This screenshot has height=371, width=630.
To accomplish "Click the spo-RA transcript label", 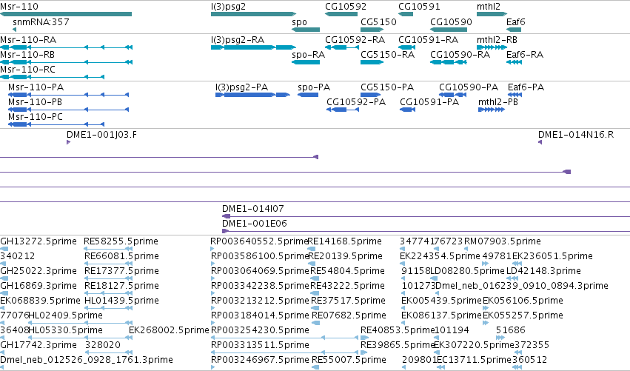I will (308, 55).
